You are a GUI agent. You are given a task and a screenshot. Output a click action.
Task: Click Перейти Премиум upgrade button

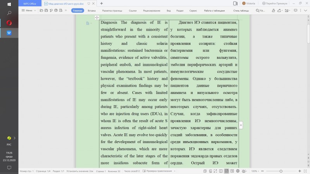click(275, 3)
